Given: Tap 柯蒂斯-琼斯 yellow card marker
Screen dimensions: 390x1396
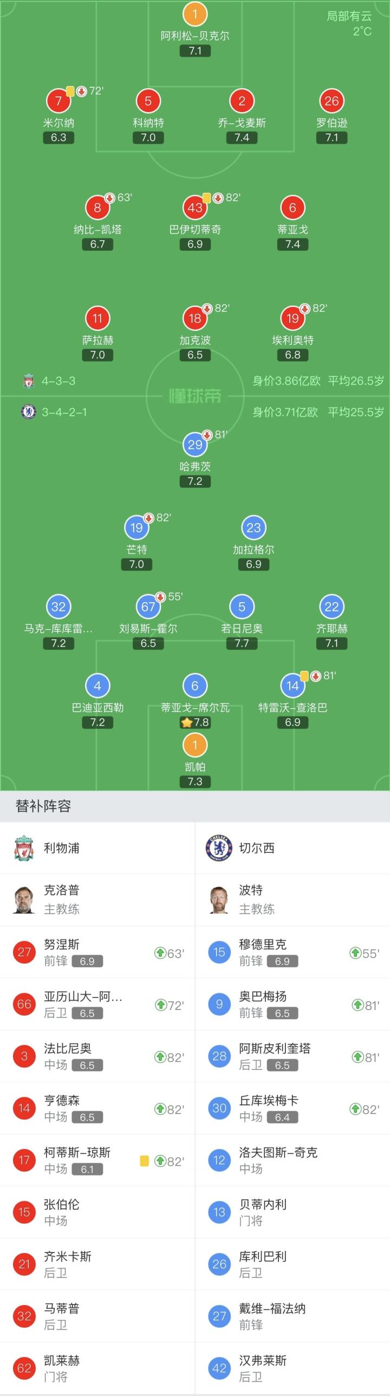Looking at the screenshot, I should click(x=144, y=1161).
